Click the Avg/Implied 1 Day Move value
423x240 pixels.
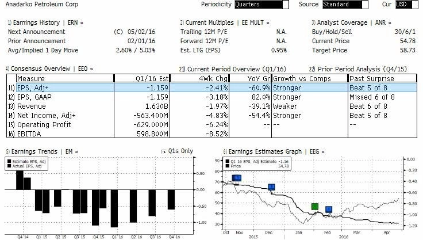pyautogui.click(x=136, y=50)
